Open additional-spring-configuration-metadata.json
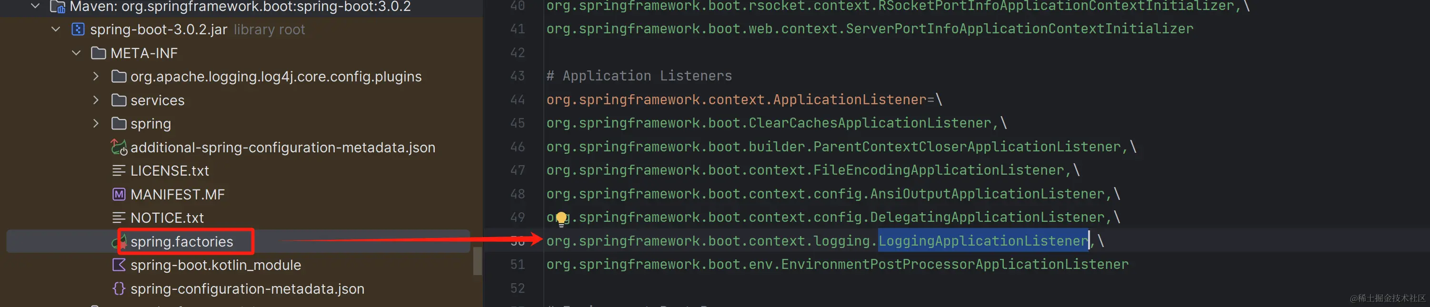Screen dimensions: 1430x307 [x=283, y=147]
